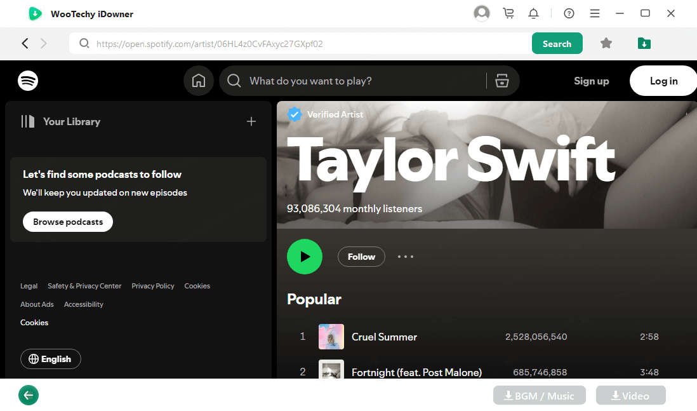Select the Home icon on Spotify
Screen dimensions: 697x411
click(198, 81)
